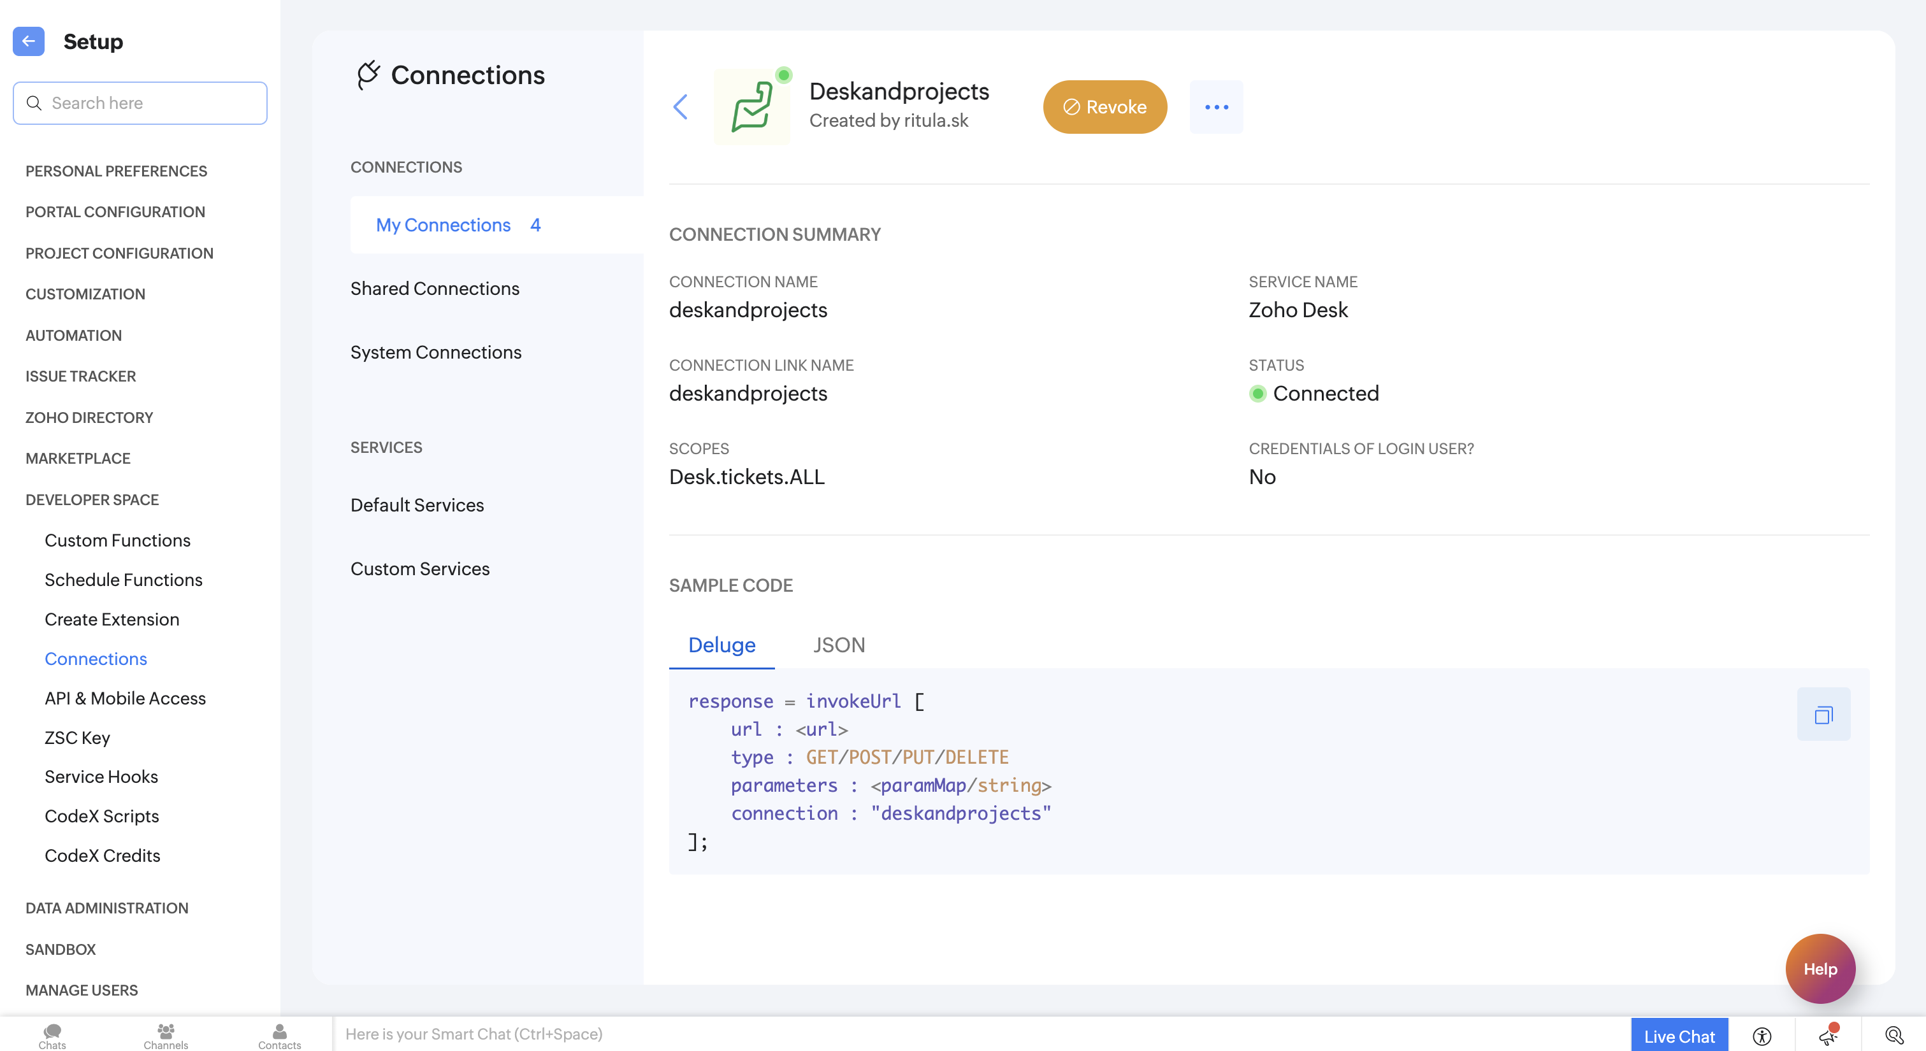Expand the Data Administration section
The height and width of the screenshot is (1051, 1926).
(107, 908)
